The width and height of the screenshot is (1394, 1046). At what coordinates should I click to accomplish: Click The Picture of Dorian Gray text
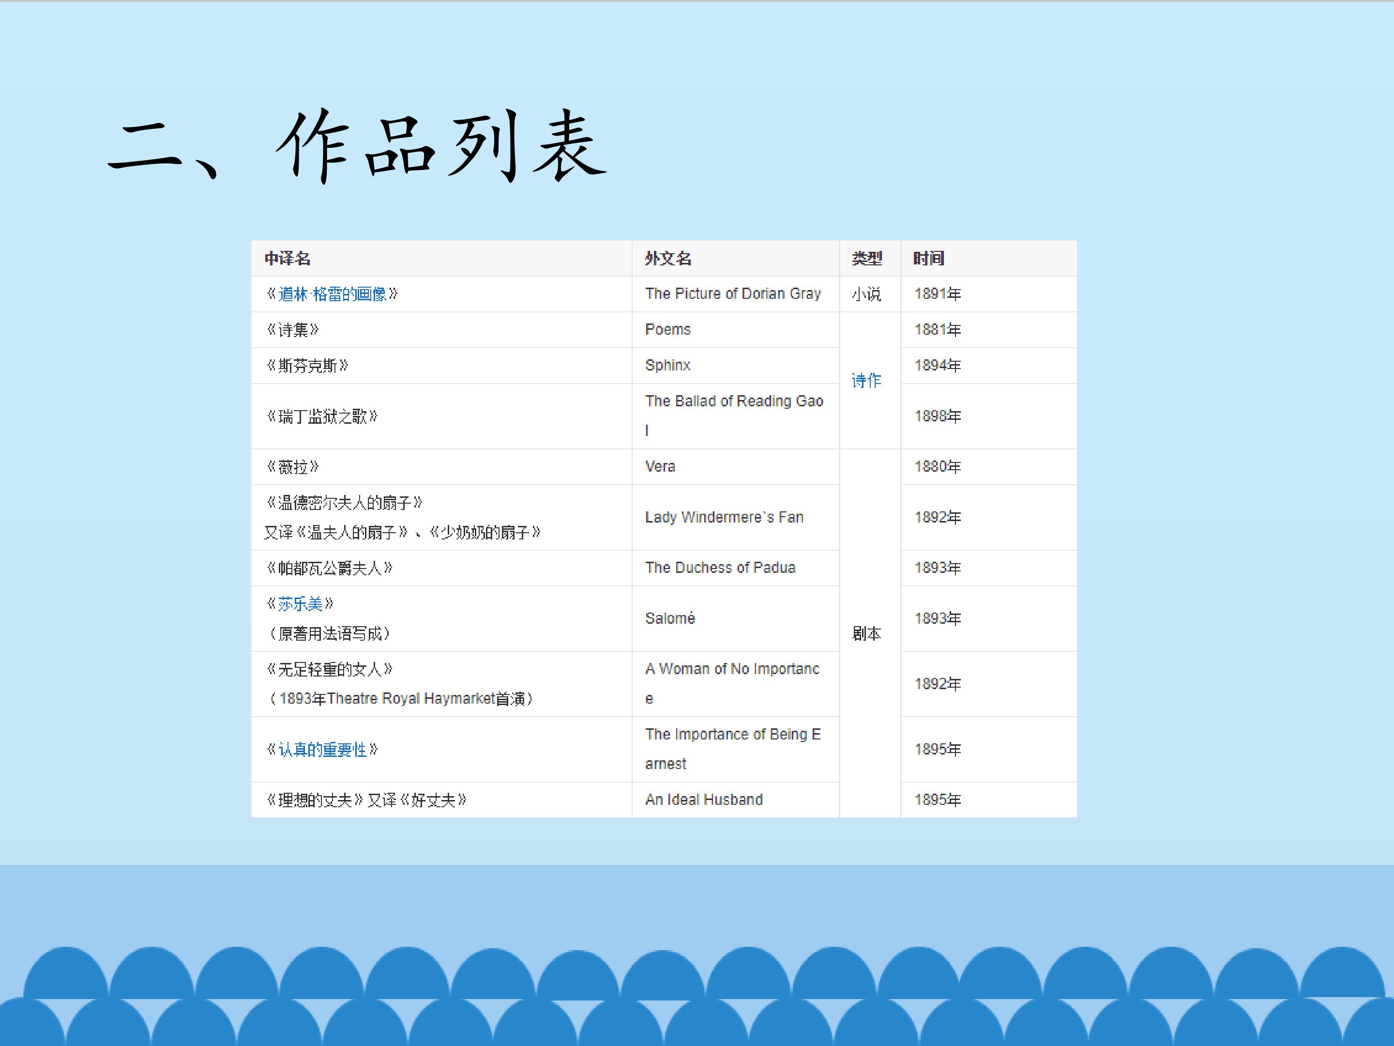[x=733, y=294]
